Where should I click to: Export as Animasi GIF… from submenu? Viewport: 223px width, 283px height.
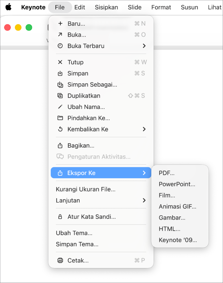coord(180,207)
